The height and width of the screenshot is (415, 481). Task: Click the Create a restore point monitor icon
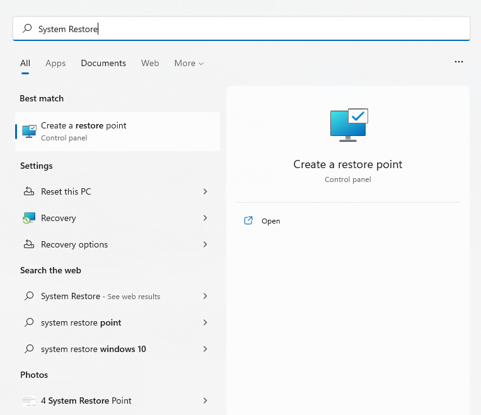pyautogui.click(x=29, y=131)
